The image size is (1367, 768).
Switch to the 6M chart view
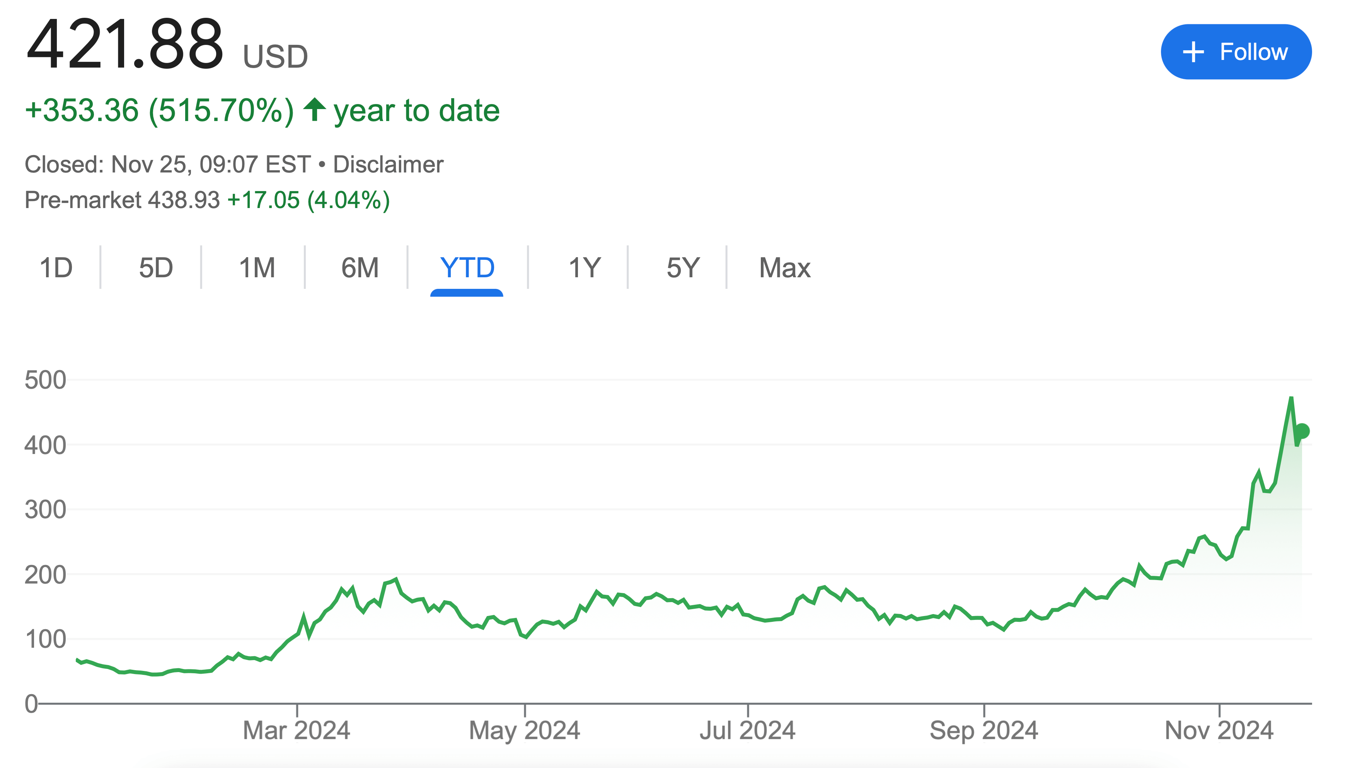(360, 268)
